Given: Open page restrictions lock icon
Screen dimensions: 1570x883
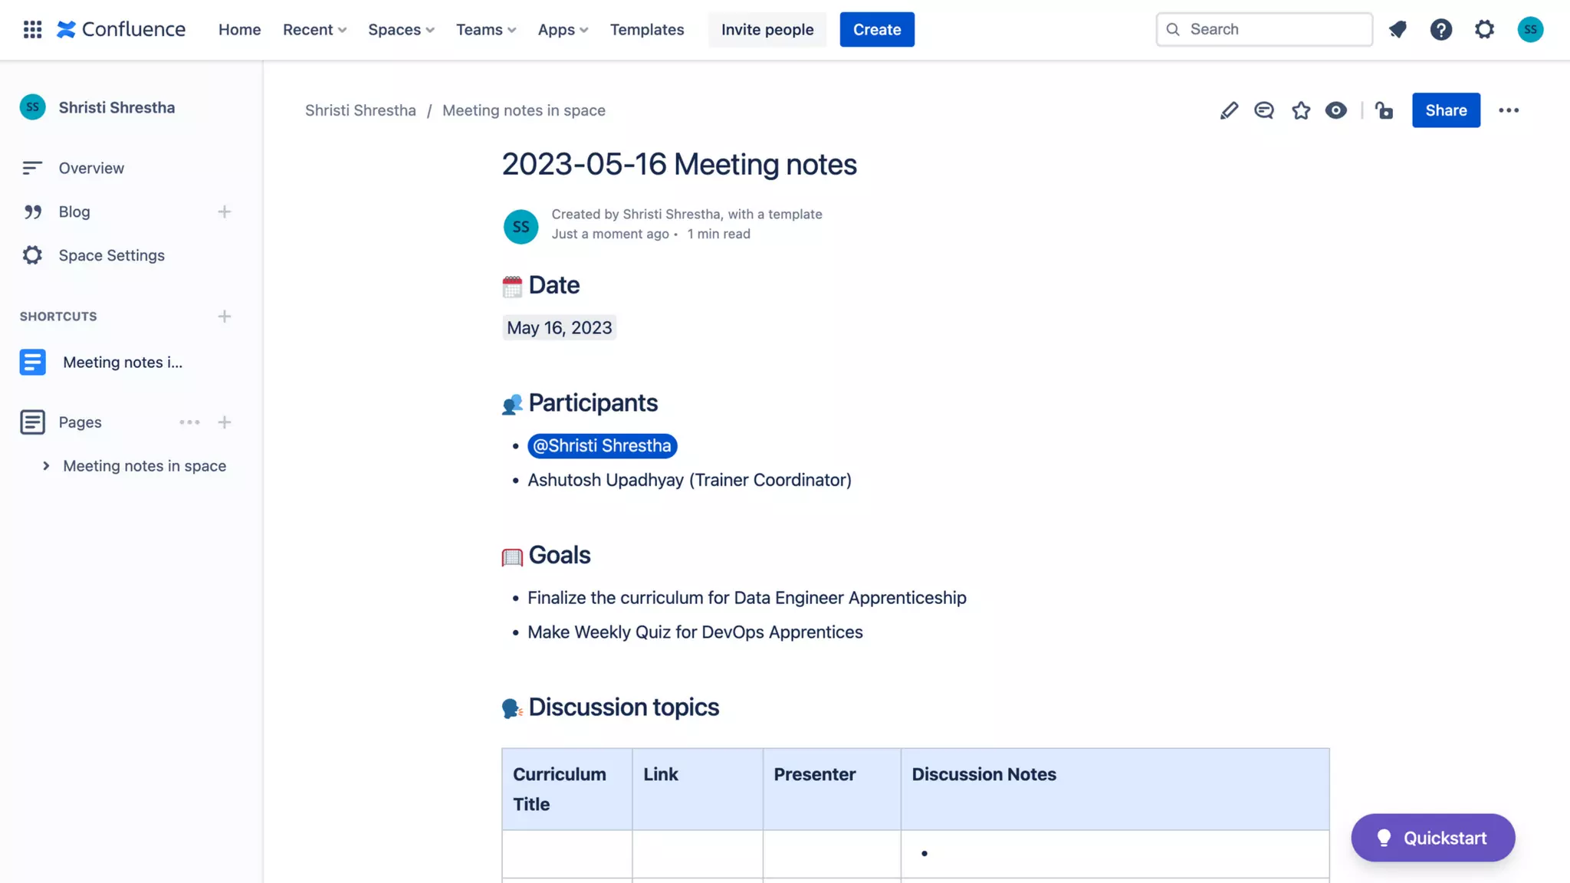Looking at the screenshot, I should tap(1384, 110).
